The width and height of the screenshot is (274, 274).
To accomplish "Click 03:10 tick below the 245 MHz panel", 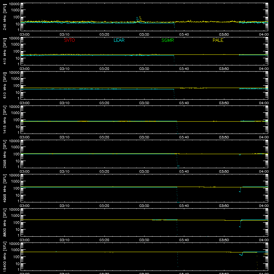I will [x=64, y=35].
